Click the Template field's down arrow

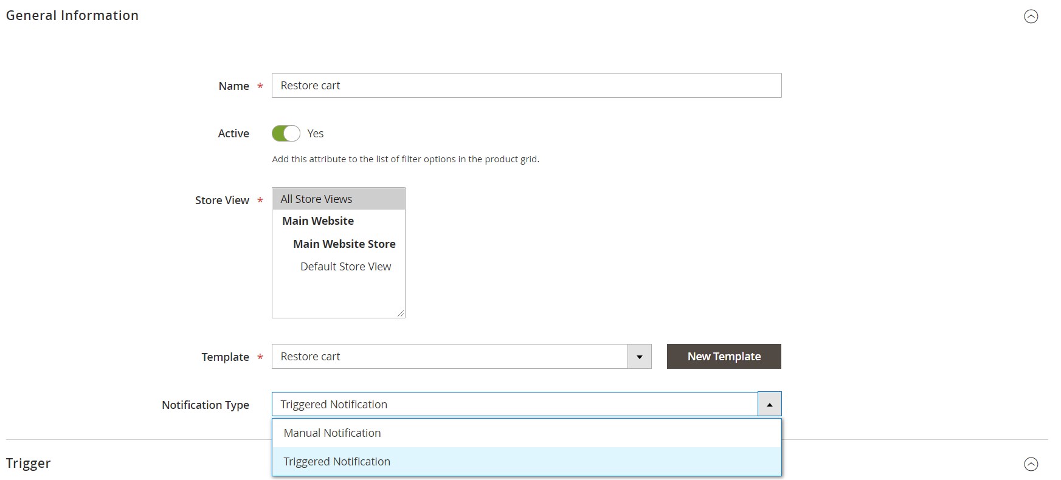pyautogui.click(x=639, y=357)
